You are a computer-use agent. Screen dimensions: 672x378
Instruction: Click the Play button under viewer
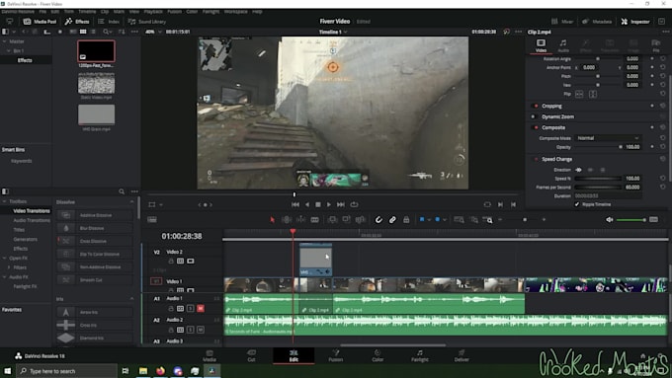pyautogui.click(x=329, y=204)
